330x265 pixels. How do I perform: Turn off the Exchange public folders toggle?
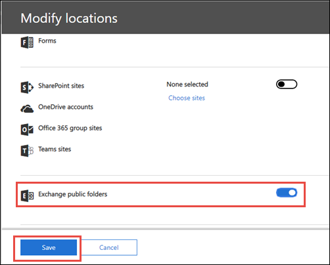click(287, 193)
